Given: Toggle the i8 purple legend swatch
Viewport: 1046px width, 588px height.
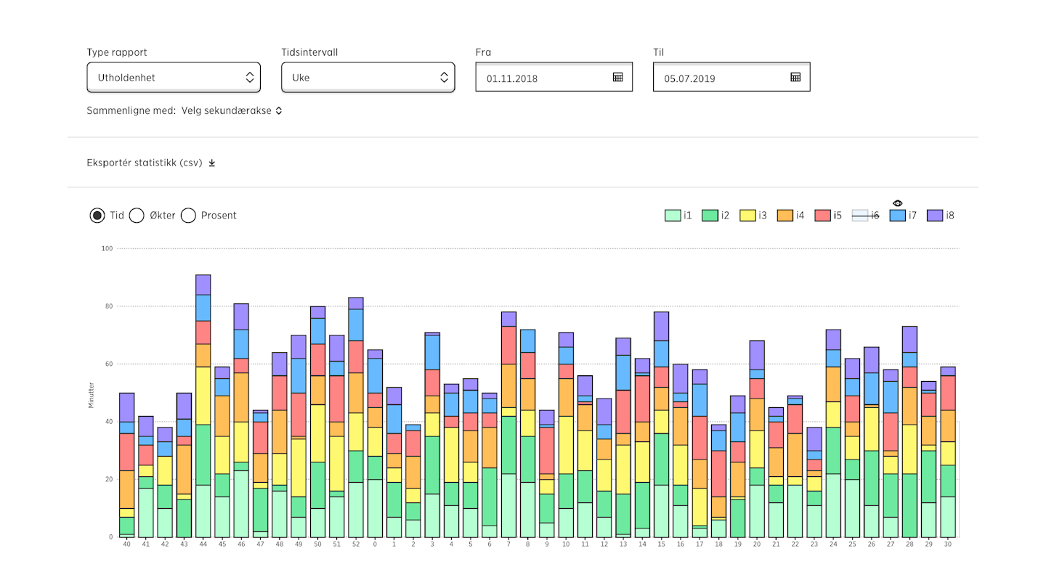Looking at the screenshot, I should 935,216.
